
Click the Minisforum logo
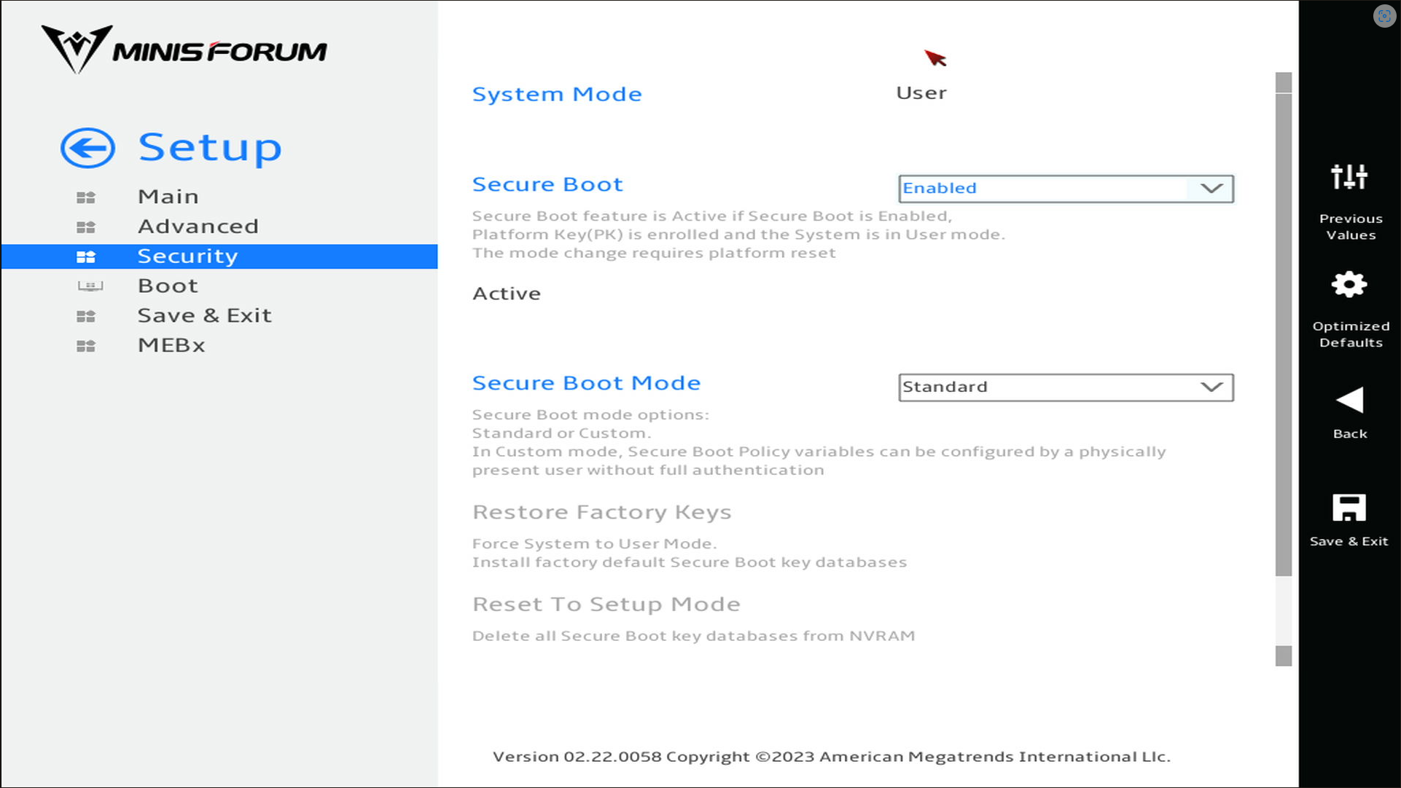click(x=184, y=50)
